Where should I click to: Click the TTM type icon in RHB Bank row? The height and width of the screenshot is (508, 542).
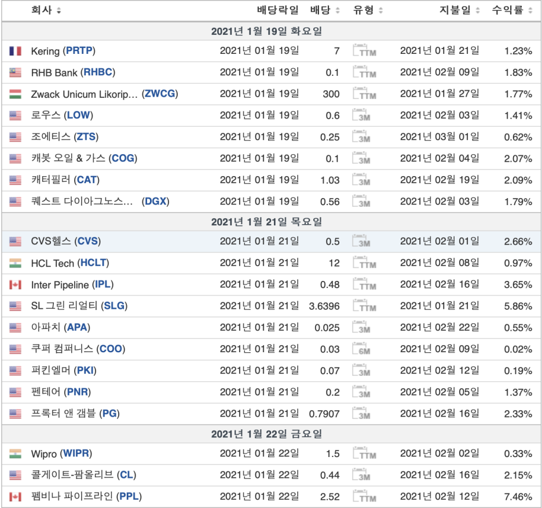(x=364, y=72)
